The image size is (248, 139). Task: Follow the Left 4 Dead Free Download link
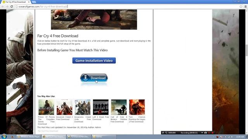click(101, 118)
